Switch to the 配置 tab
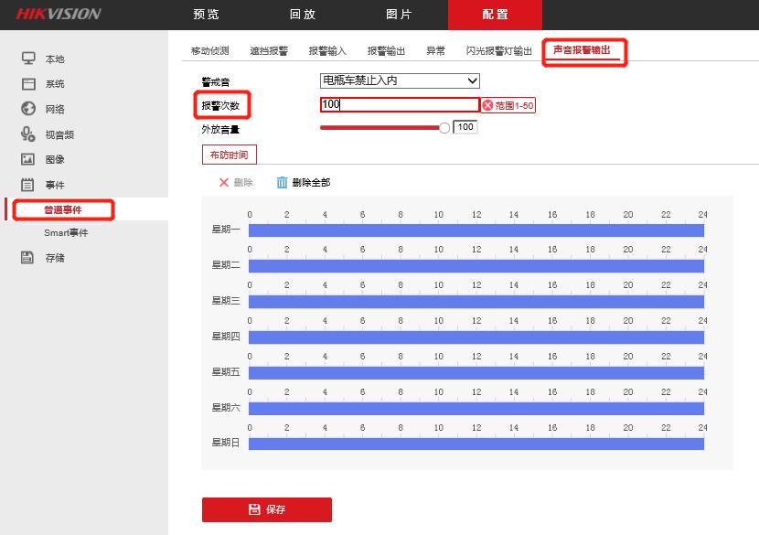The height and width of the screenshot is (535, 759). (495, 16)
